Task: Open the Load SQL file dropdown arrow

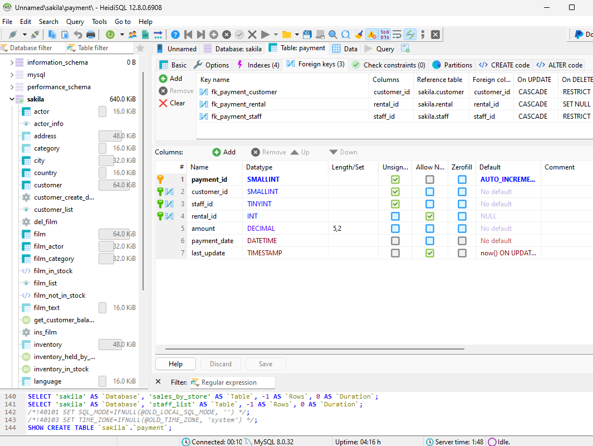Action: click(x=297, y=35)
